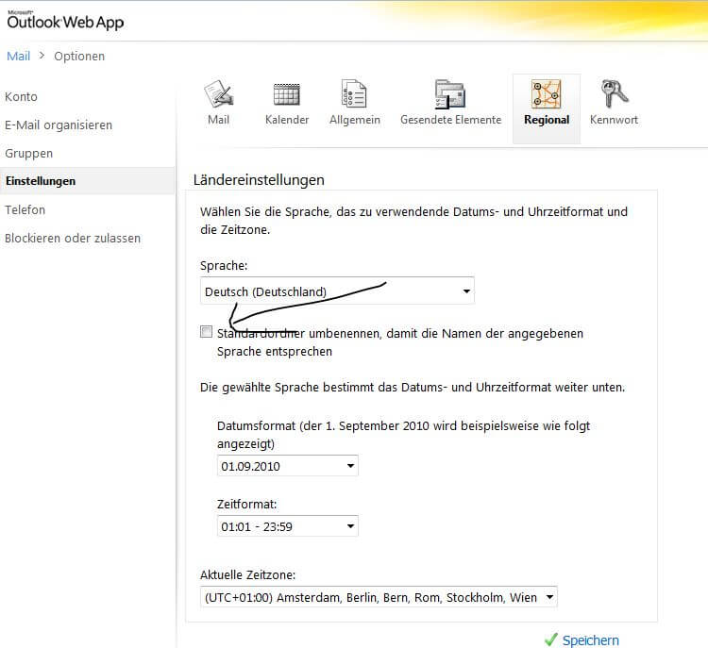
Task: Click the Zeitformat label
Action: 247,504
